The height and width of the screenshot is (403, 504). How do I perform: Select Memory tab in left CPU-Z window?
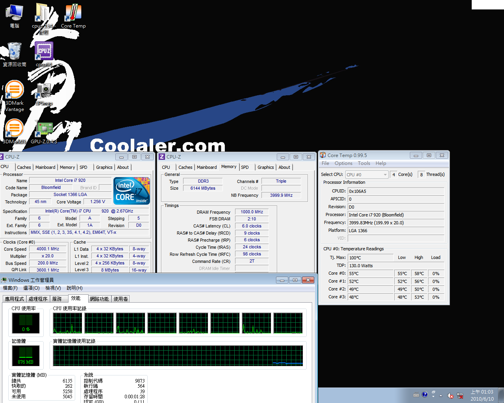67,167
